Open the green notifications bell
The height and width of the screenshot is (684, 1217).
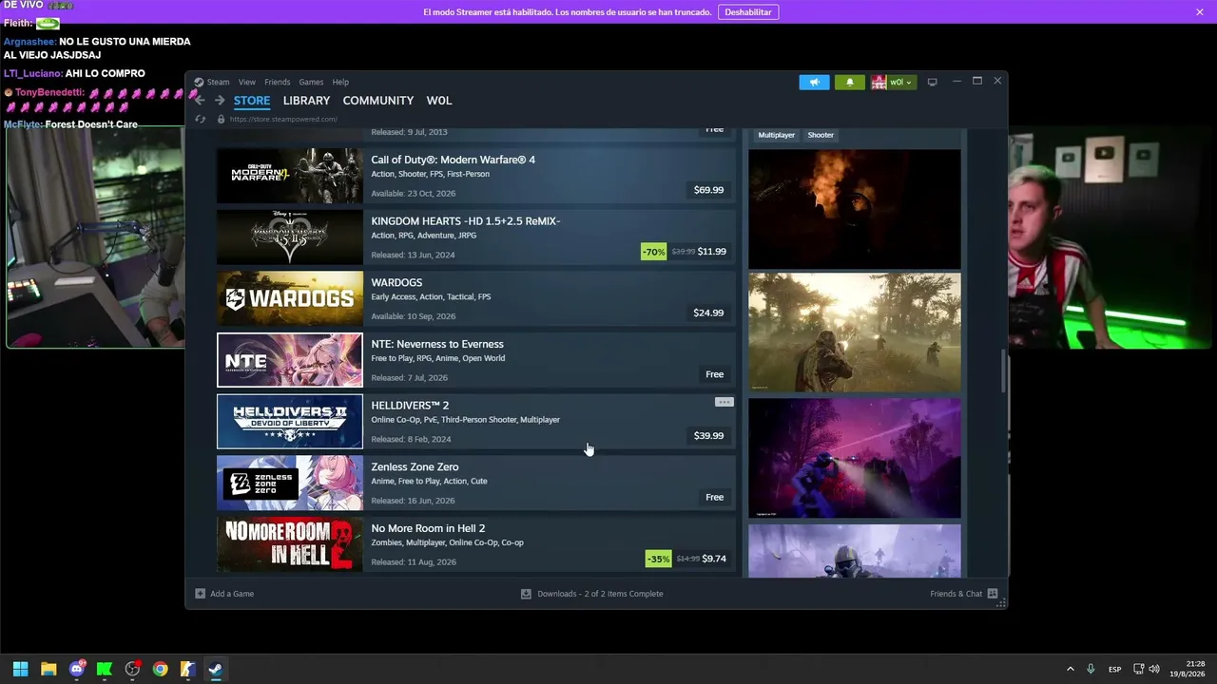click(x=850, y=82)
